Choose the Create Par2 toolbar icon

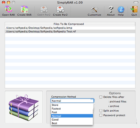[x=60, y=9]
